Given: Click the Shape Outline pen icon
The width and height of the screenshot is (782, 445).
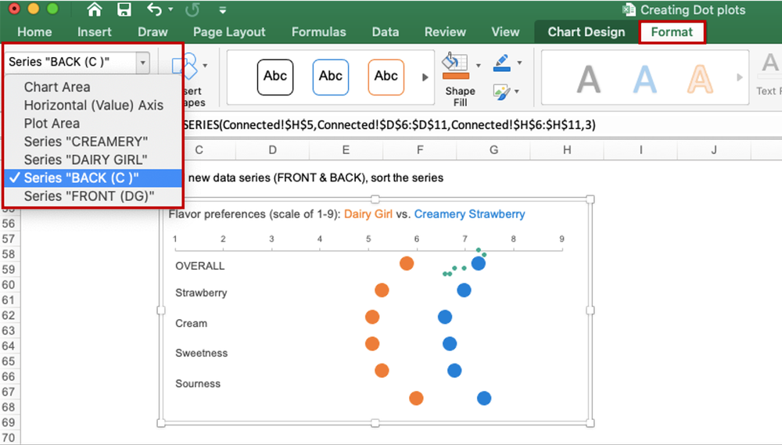Looking at the screenshot, I should point(502,63).
